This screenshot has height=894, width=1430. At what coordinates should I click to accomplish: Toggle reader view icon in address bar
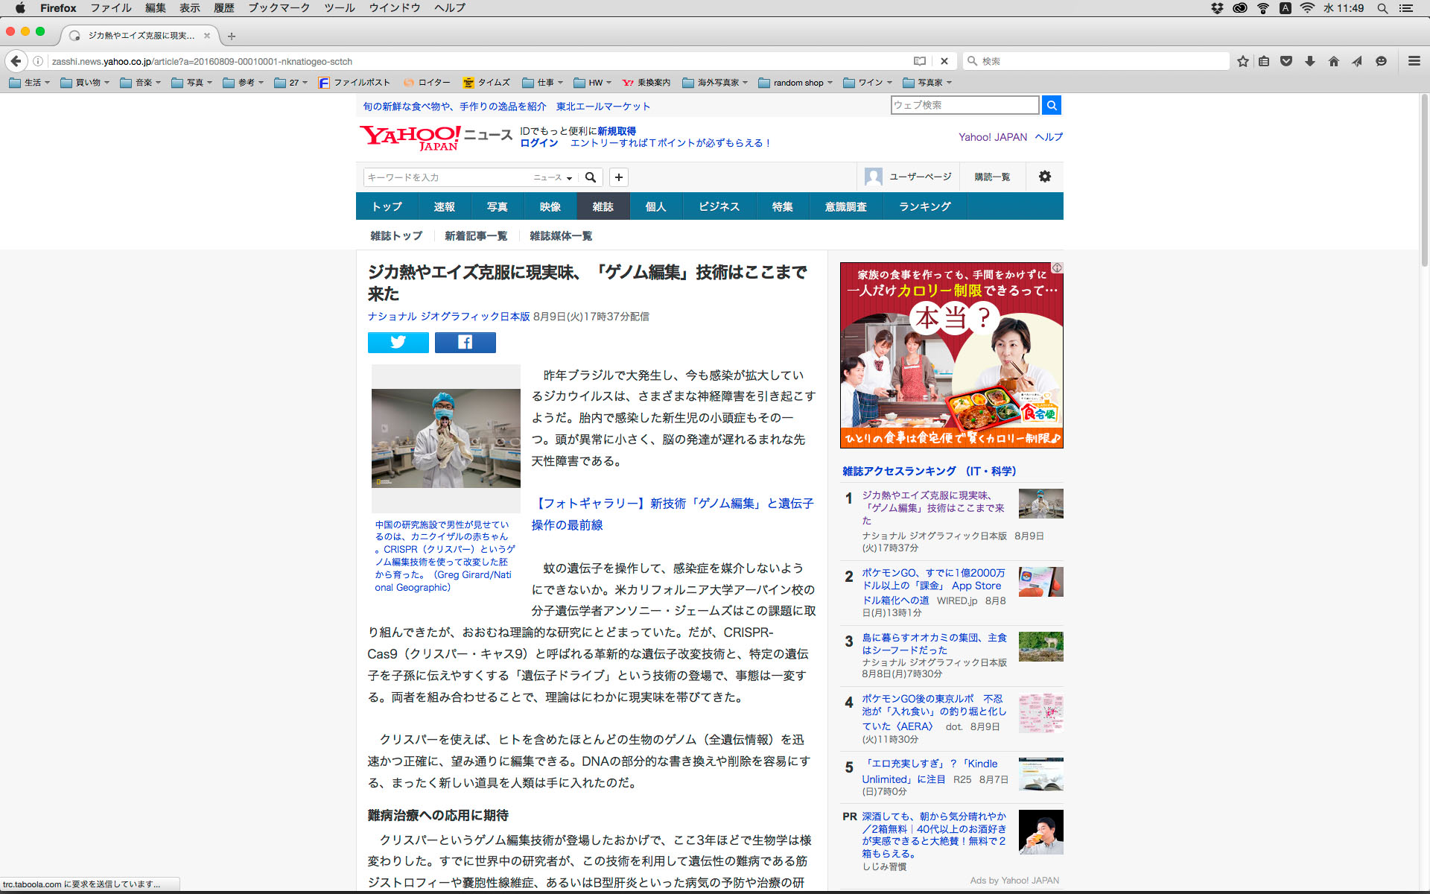(x=920, y=61)
